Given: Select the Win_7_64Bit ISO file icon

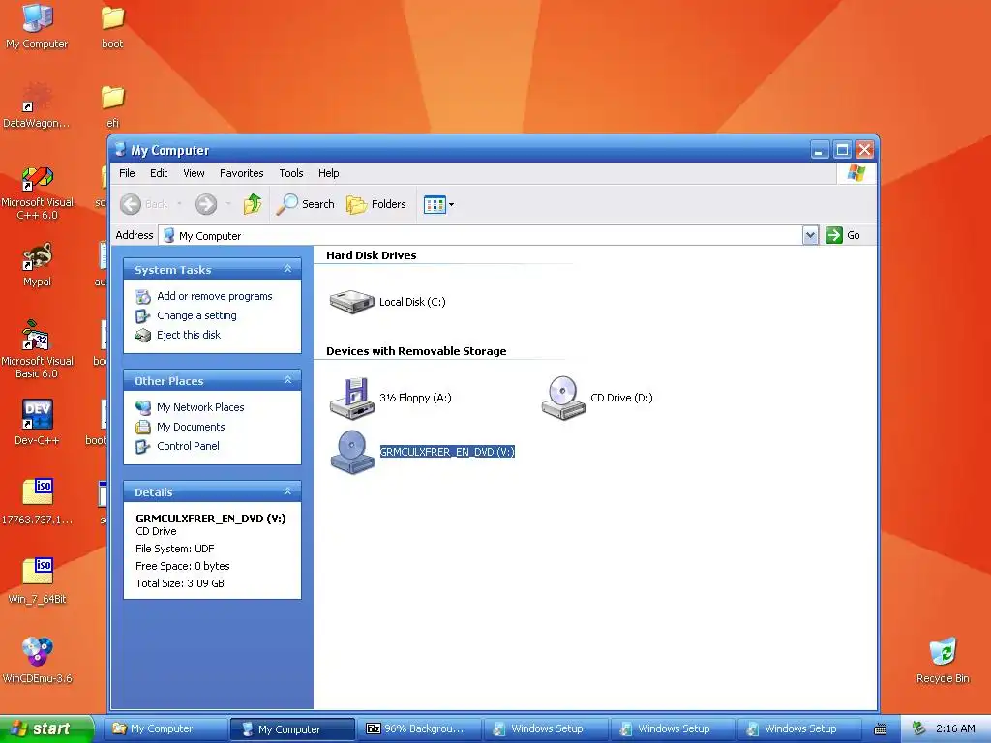Looking at the screenshot, I should coord(37,581).
